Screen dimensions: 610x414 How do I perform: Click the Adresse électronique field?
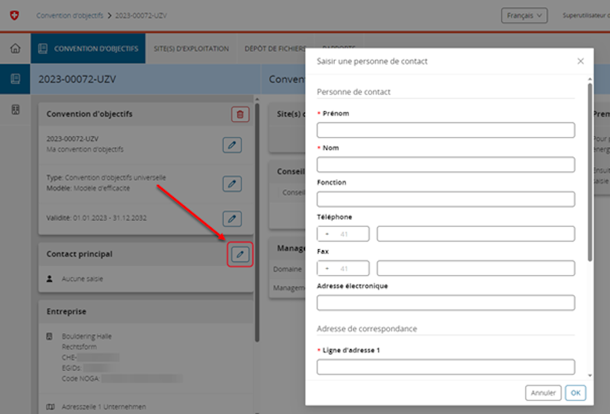(446, 303)
